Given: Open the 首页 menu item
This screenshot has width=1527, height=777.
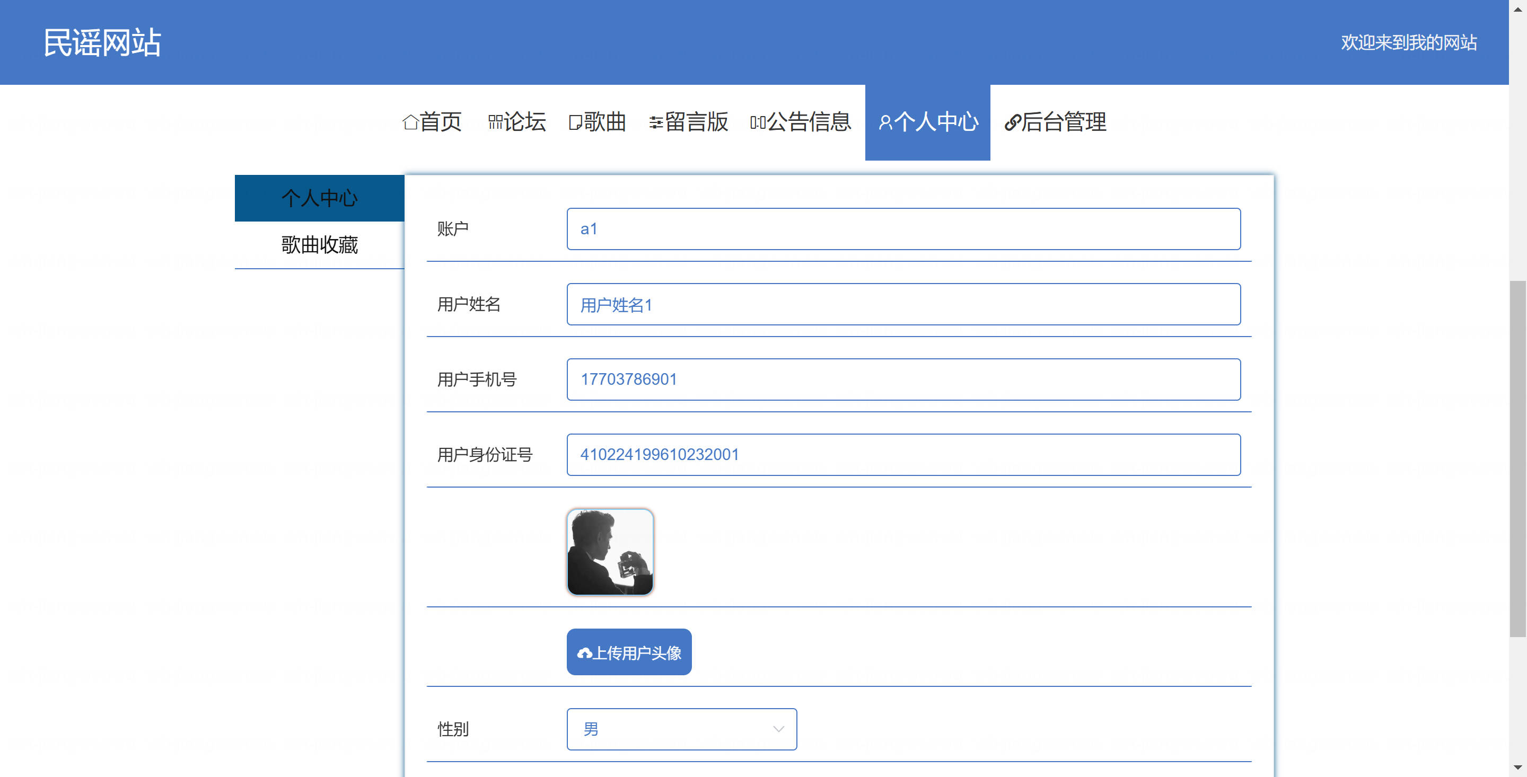Looking at the screenshot, I should click(432, 122).
